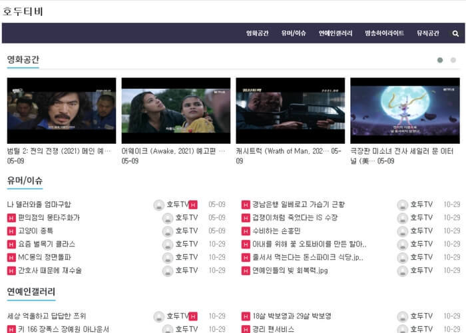Select the second carousel page dot
466x333 pixels.
453,61
